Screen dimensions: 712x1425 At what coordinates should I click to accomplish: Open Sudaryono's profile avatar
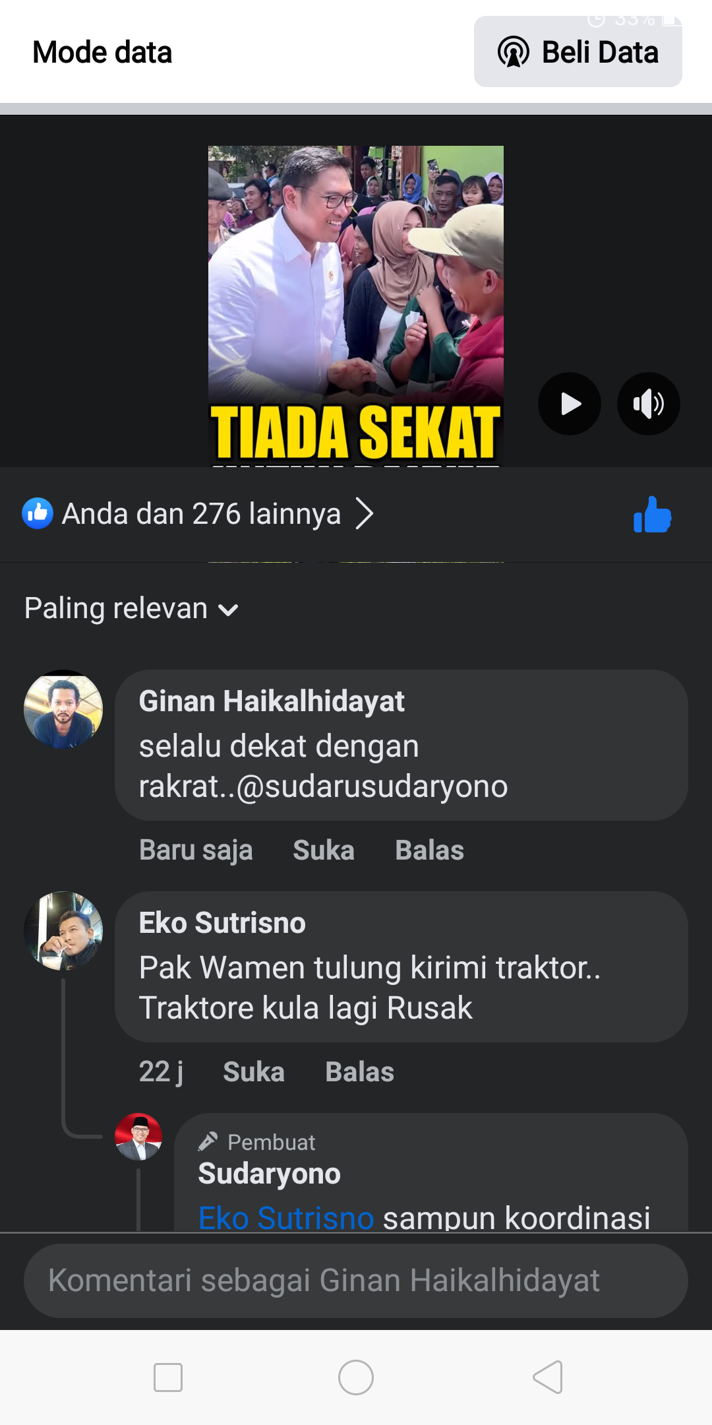coord(138,1137)
